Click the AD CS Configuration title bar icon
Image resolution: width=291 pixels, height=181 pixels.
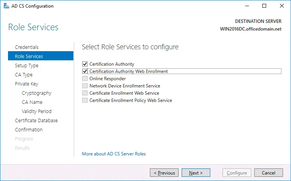tap(6, 6)
